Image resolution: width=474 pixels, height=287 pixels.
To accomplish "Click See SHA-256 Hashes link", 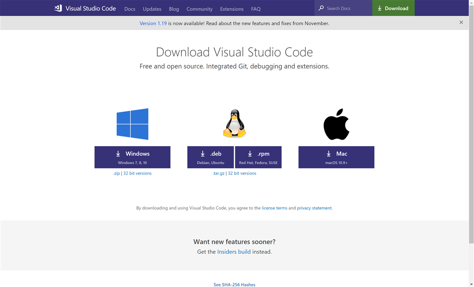I will tap(234, 285).
